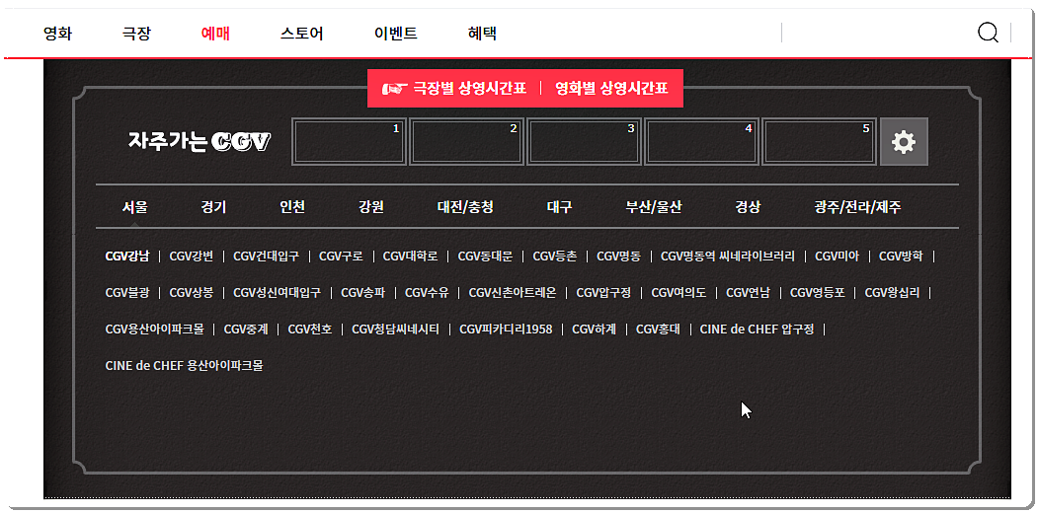1038x513 pixels.
Task: Choose the CGV홍대 theater
Action: click(658, 329)
